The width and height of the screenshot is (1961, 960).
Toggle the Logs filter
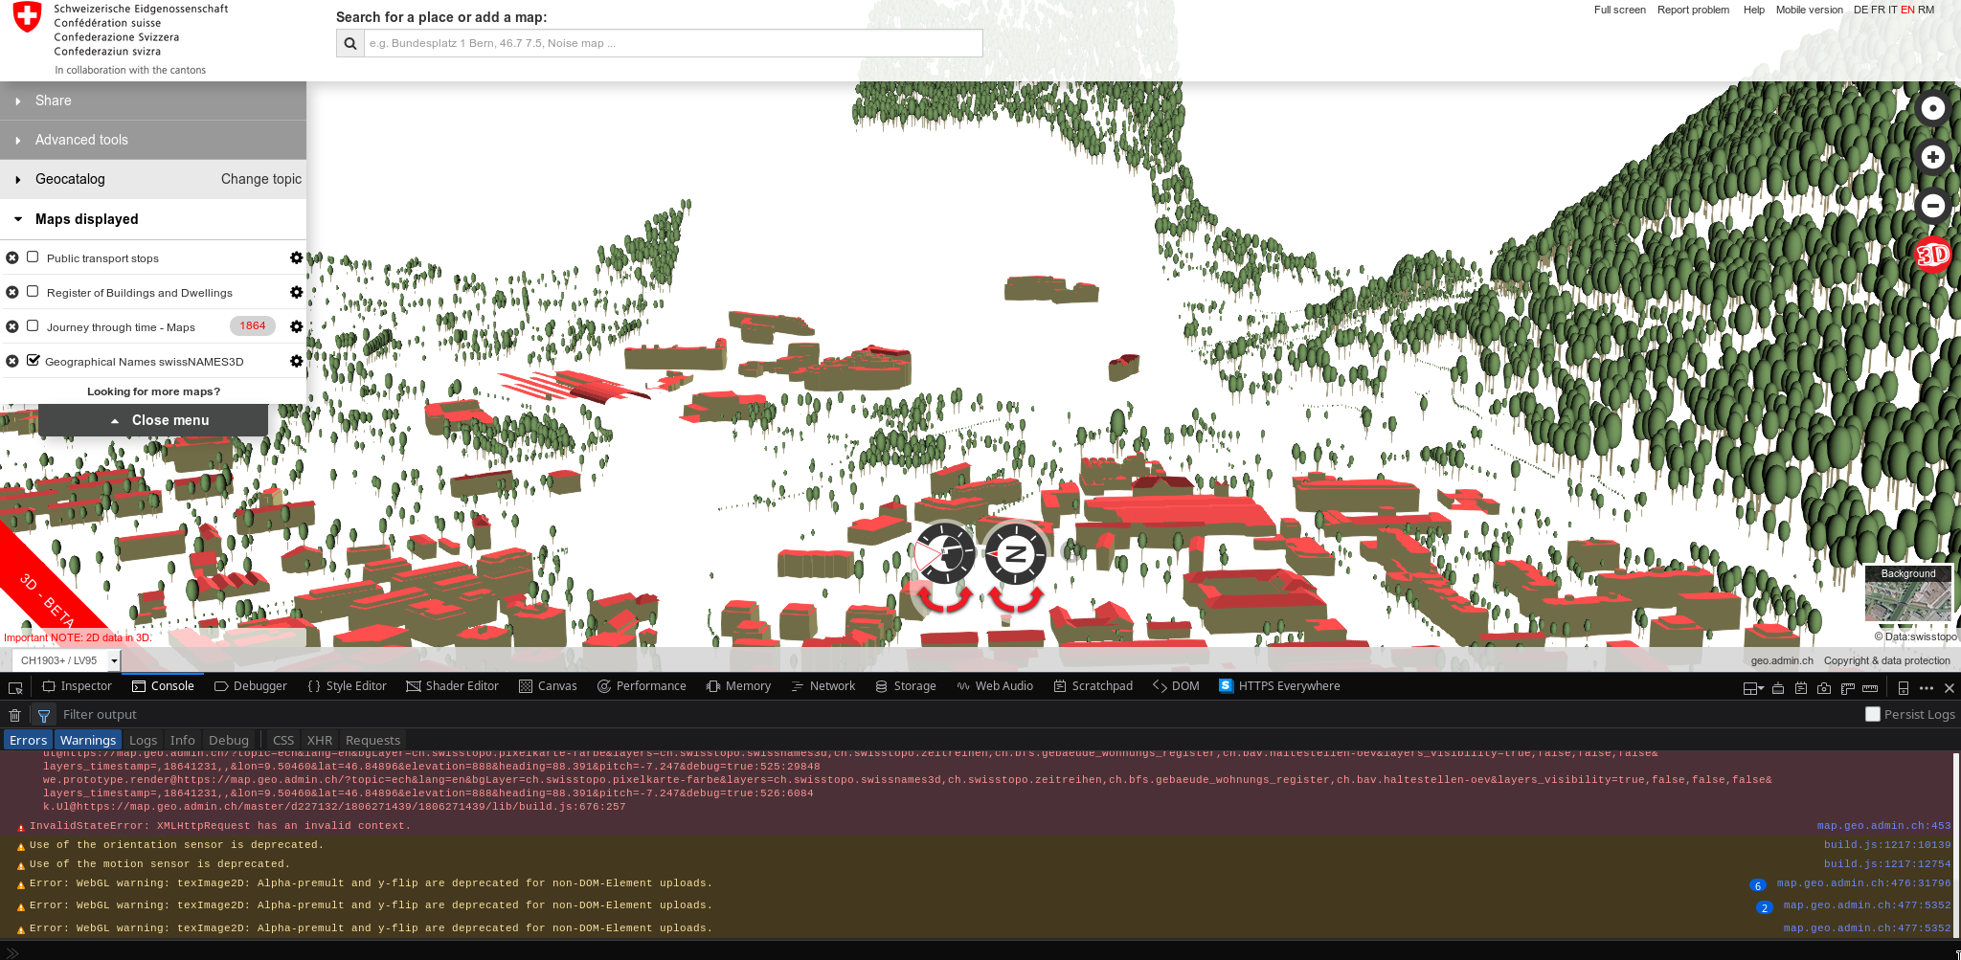tap(143, 740)
